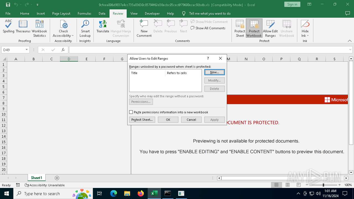Run the Spelling check
Screen dimensions: 354x199
point(9,27)
